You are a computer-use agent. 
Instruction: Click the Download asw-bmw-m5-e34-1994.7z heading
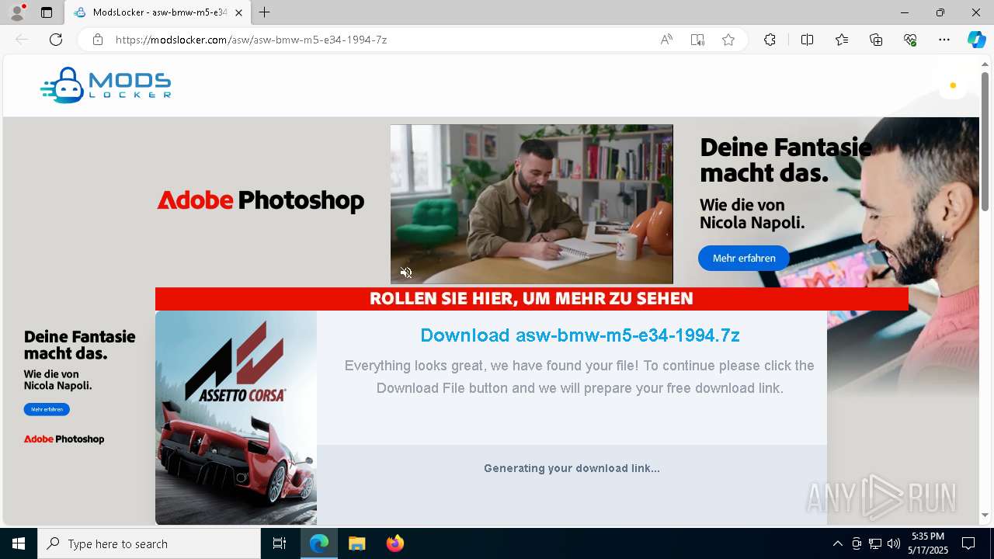(x=579, y=335)
